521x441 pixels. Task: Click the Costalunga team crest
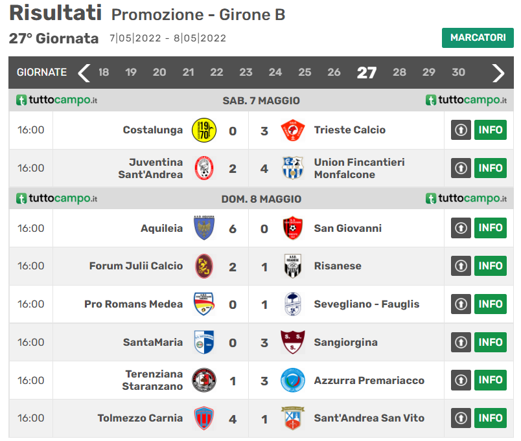pos(204,130)
